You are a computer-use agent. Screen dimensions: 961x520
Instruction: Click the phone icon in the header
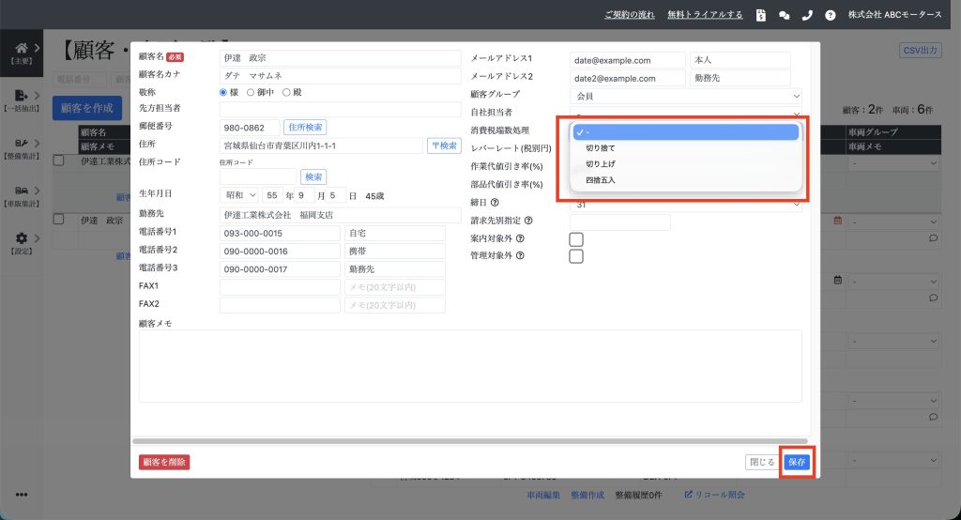click(807, 15)
